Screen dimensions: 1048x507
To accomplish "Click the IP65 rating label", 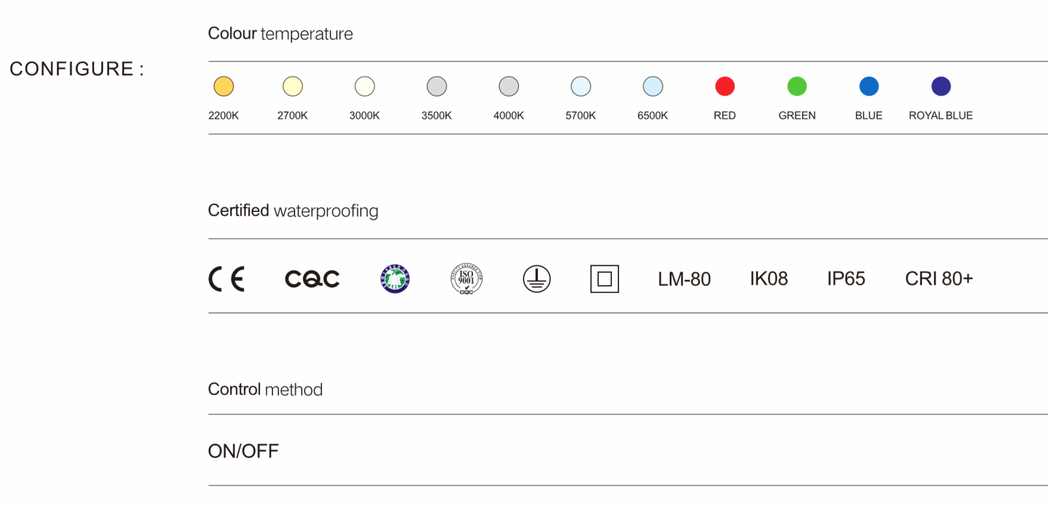I will tap(846, 278).
